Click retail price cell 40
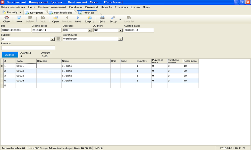The height and width of the screenshot is (150, 251). pos(191,81)
